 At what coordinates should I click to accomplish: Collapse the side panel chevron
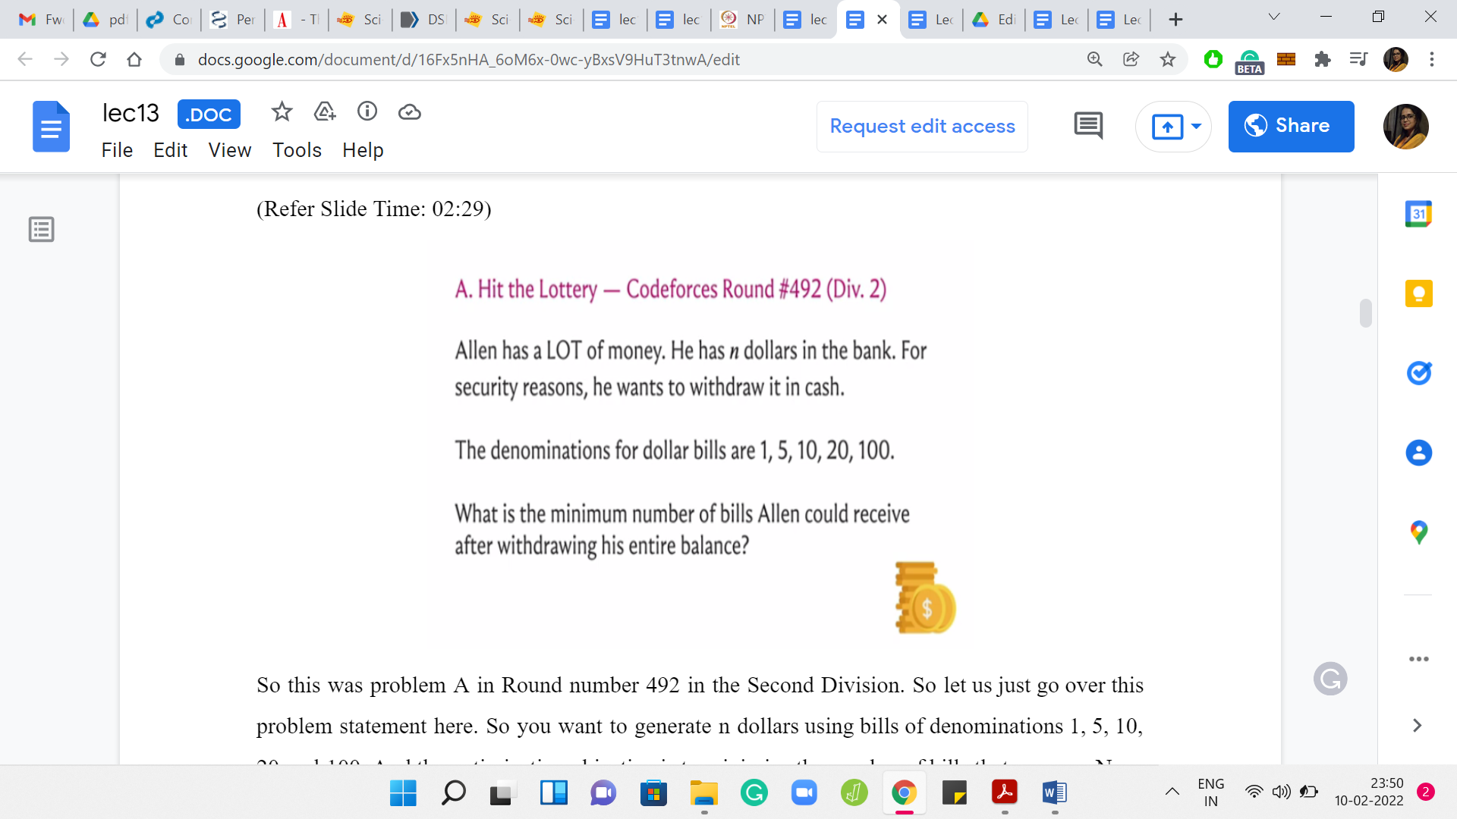click(1417, 726)
